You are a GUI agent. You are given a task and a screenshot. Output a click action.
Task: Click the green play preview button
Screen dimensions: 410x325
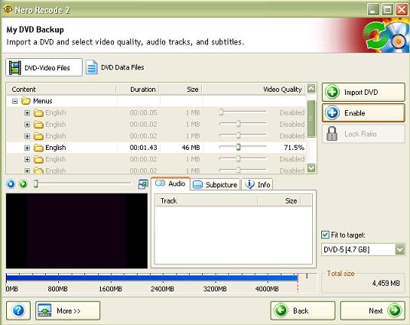tap(23, 184)
